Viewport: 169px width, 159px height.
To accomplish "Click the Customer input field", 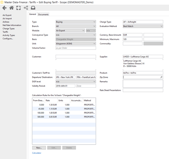I will click(76, 57).
